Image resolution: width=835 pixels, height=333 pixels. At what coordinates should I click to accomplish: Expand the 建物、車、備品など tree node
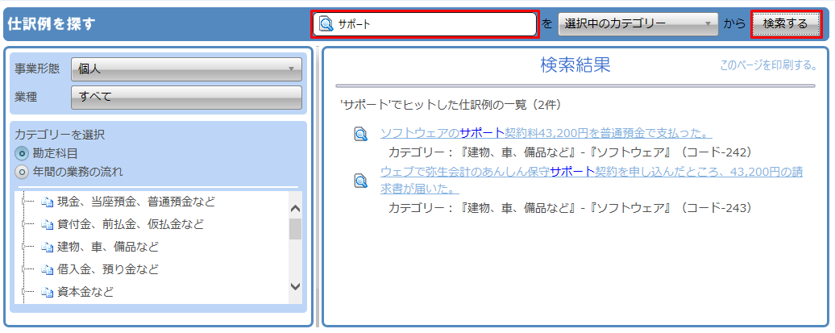(x=23, y=247)
